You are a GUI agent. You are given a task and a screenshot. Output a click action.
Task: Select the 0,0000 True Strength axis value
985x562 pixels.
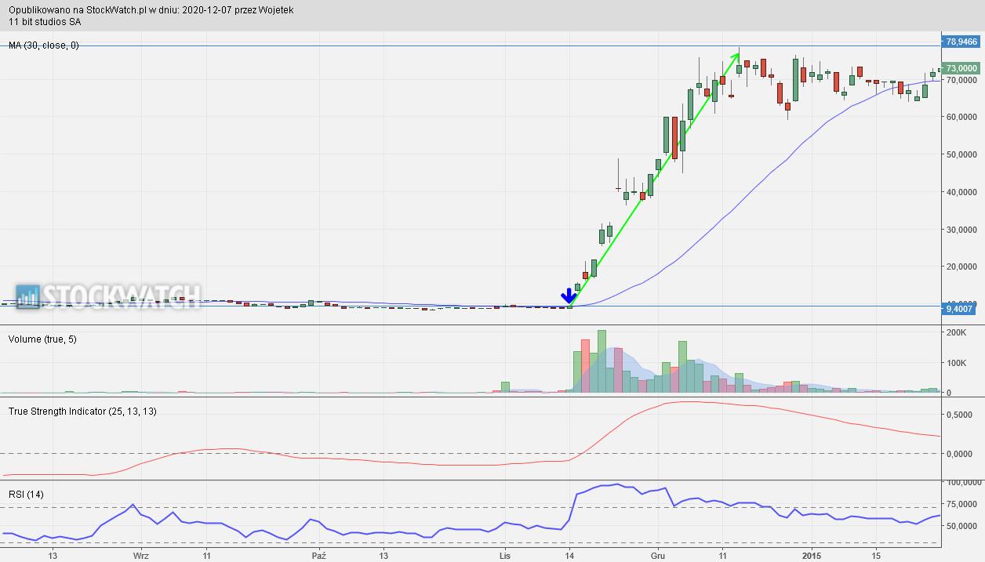960,454
